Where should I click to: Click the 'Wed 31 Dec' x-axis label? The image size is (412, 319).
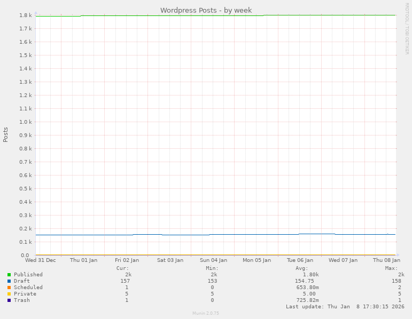(41, 260)
